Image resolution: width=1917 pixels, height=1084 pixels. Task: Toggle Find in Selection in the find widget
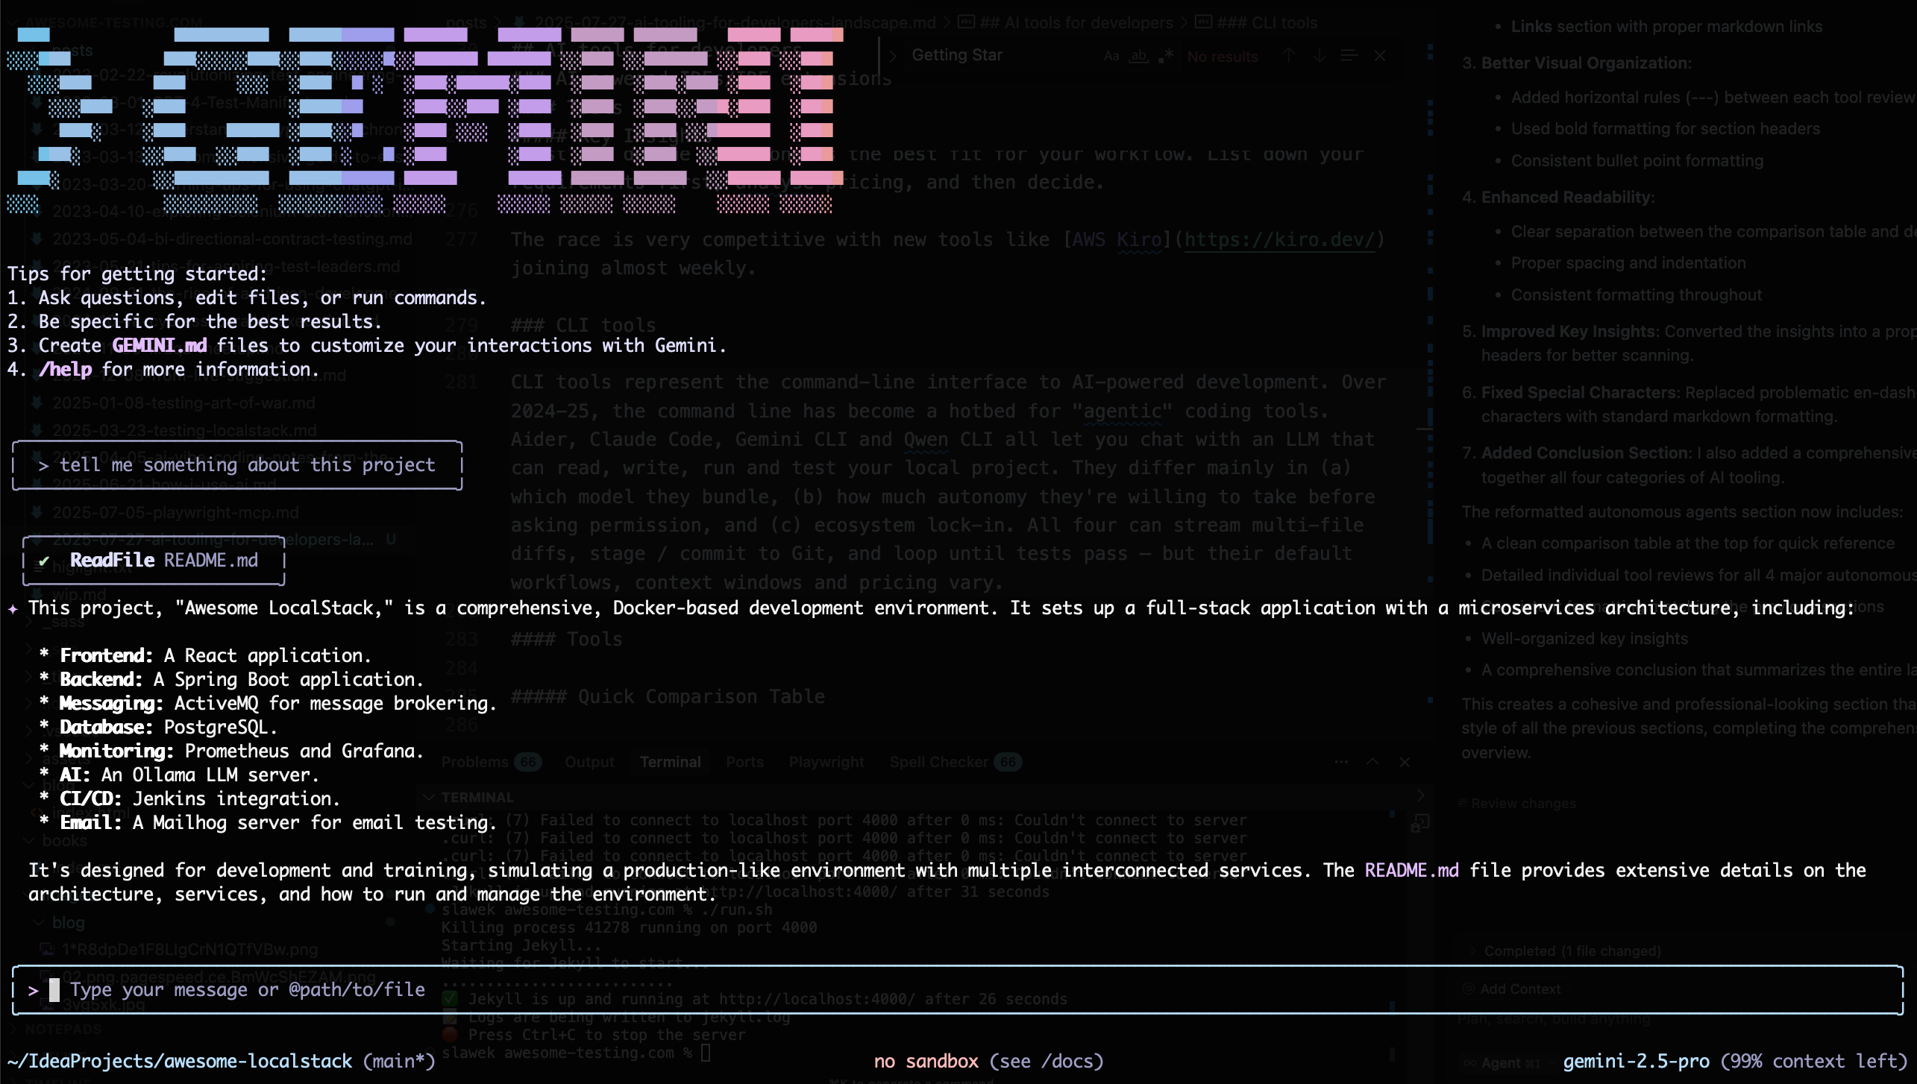[x=1349, y=56]
